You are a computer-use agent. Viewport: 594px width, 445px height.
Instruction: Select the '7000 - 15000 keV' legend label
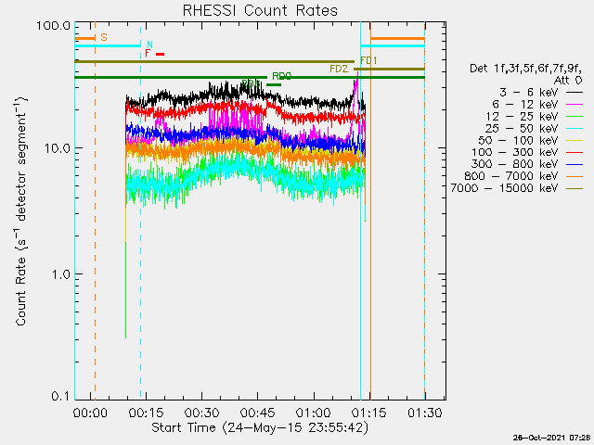click(504, 188)
